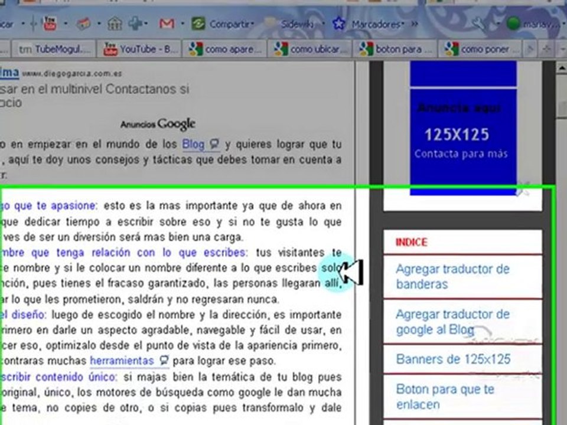Viewport: 567px width, 425px height.
Task: Click the speech bubble icon after Blog link
Action: tap(214, 145)
